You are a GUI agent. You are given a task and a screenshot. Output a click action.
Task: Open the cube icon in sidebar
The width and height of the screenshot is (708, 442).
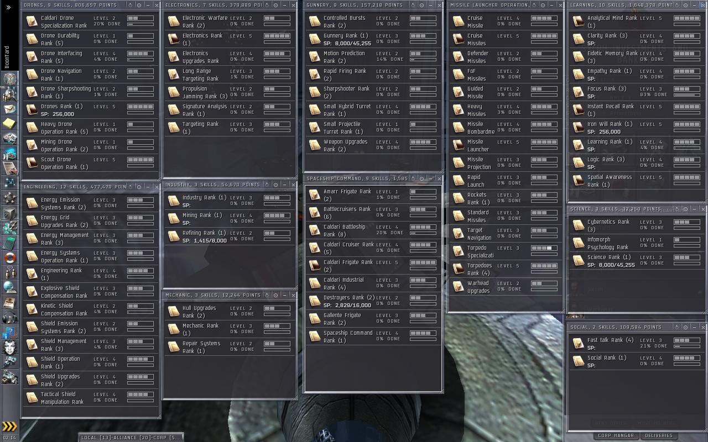click(x=9, y=213)
